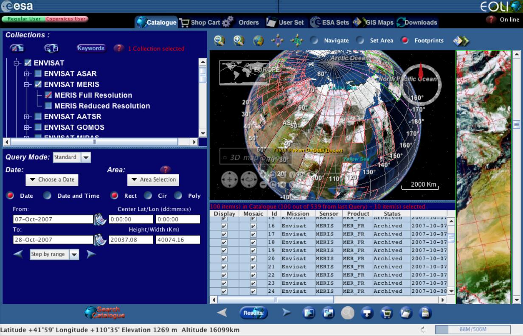Screen dimensions: 523x336
Task: Open the To date calendar picker
Action: 100,239
